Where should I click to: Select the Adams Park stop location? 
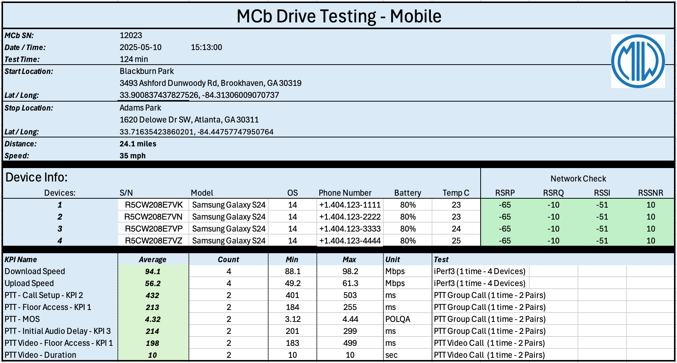point(140,108)
